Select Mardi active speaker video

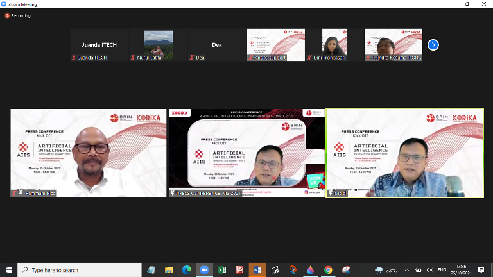pos(405,153)
